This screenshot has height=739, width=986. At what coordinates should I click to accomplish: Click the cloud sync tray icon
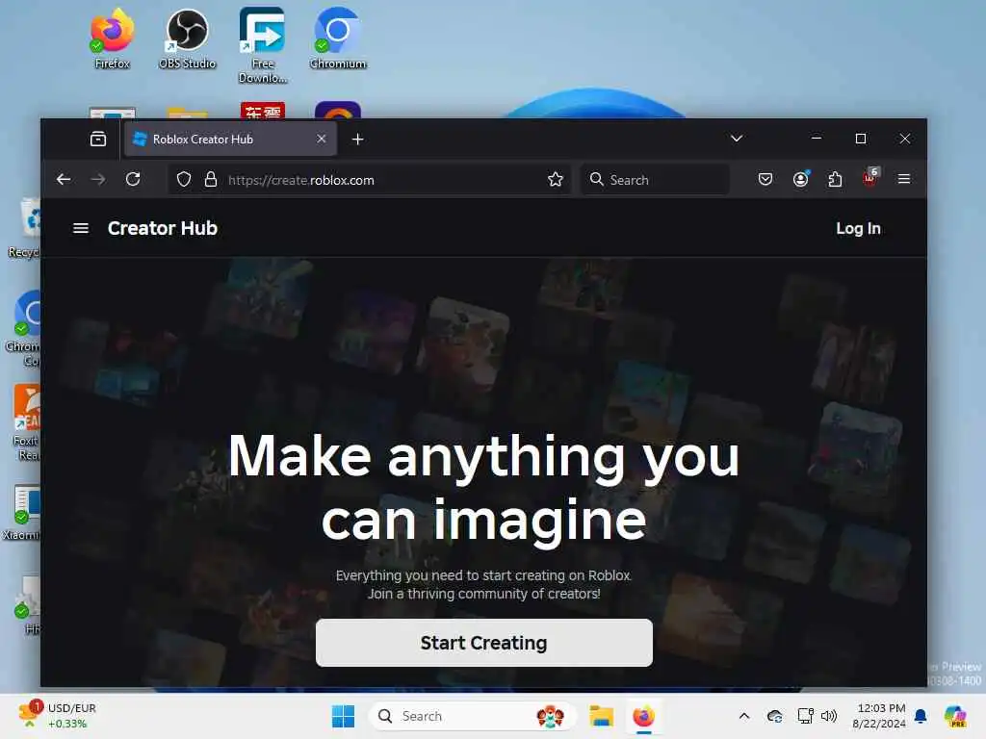(x=775, y=716)
